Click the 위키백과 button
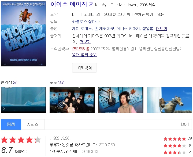Viewport: 193px width, 157px height. tap(84, 68)
